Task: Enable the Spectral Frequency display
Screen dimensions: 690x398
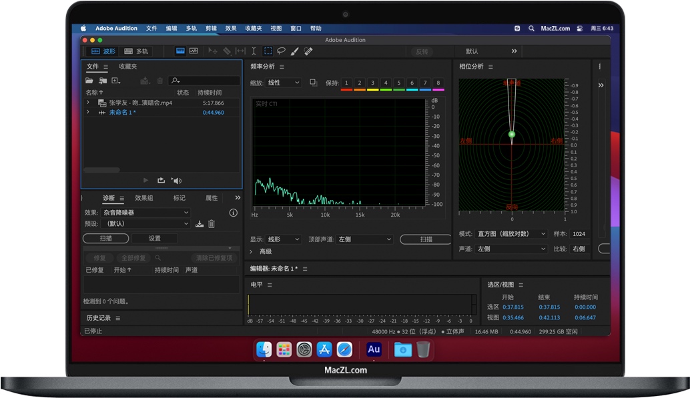Action: [x=194, y=51]
